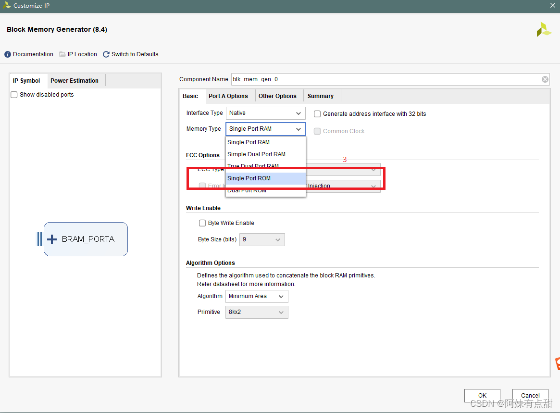Expand the BRAM_PORTA plus icon

[52, 239]
